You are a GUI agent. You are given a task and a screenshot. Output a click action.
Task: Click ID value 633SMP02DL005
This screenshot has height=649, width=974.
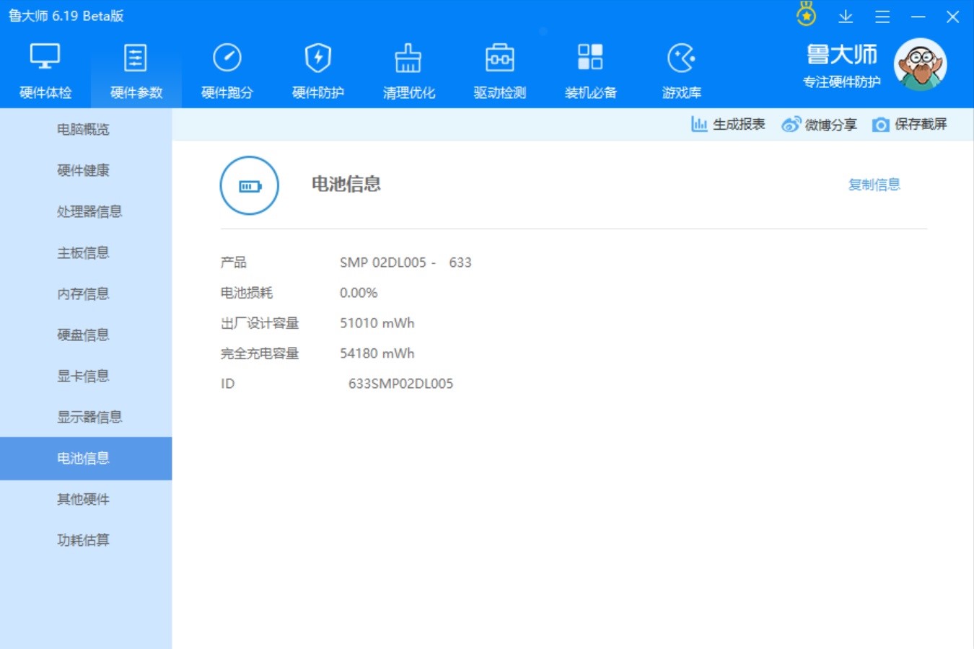point(401,384)
